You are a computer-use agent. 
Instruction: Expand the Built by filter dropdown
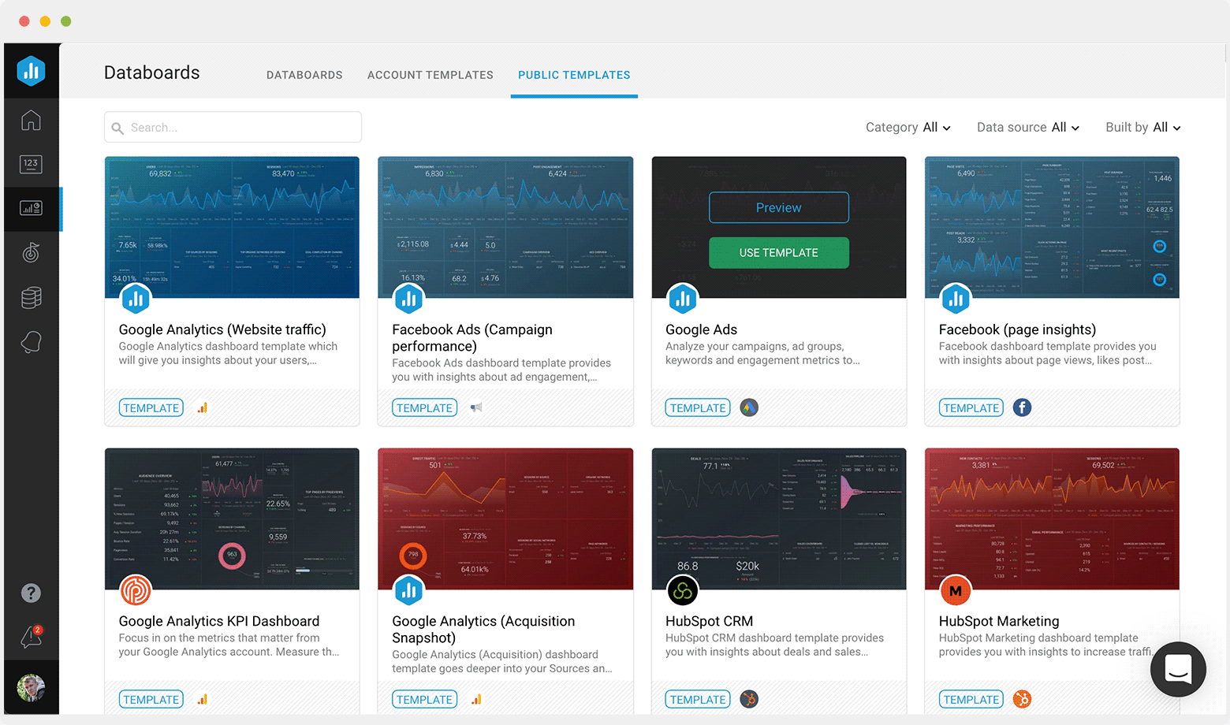point(1142,128)
